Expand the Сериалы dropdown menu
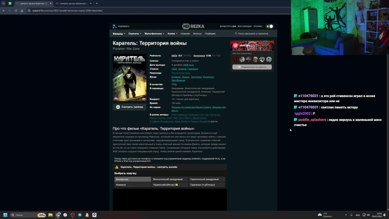Screen dimensions: 389x219 [x=135, y=33]
